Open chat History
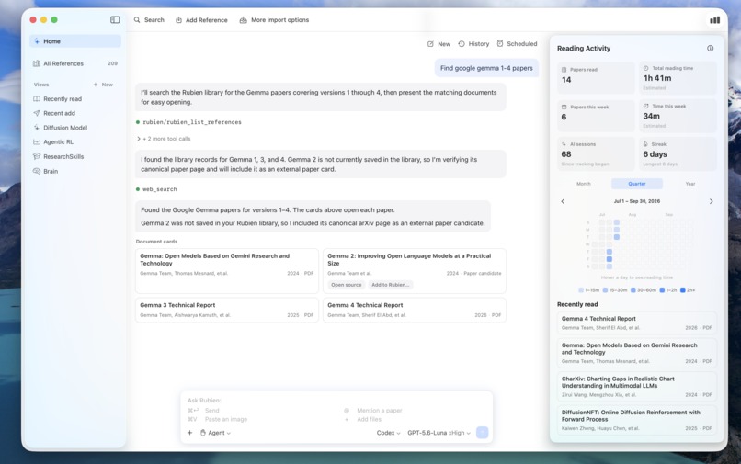 pyautogui.click(x=473, y=44)
